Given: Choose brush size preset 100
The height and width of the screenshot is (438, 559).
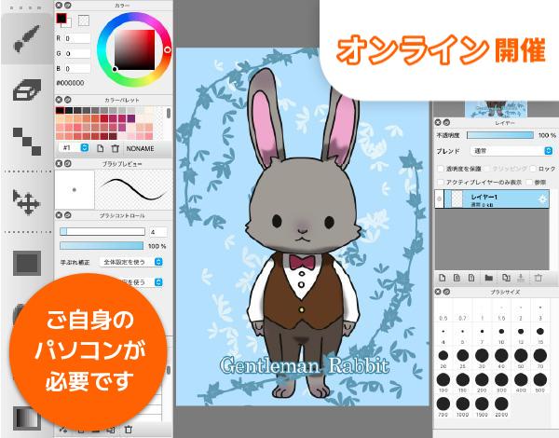Looking at the screenshot, I should 443,380.
